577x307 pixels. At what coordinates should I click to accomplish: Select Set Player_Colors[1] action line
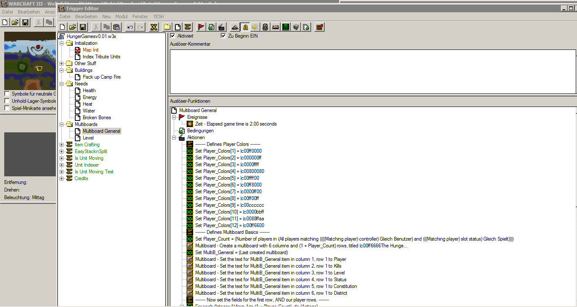pyautogui.click(x=228, y=151)
